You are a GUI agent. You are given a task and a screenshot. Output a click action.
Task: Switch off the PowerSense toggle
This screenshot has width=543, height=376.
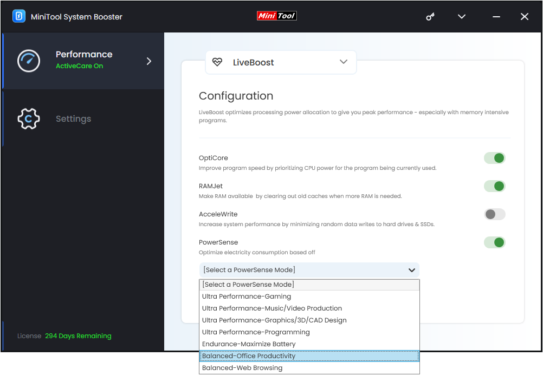(x=495, y=242)
